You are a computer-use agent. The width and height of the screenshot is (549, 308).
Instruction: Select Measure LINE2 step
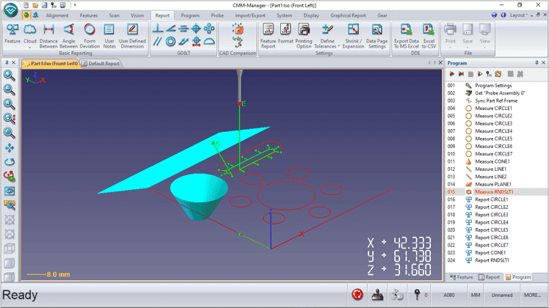[x=495, y=177]
